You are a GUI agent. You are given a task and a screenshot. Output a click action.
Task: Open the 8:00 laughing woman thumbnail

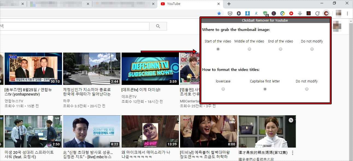click(209, 131)
